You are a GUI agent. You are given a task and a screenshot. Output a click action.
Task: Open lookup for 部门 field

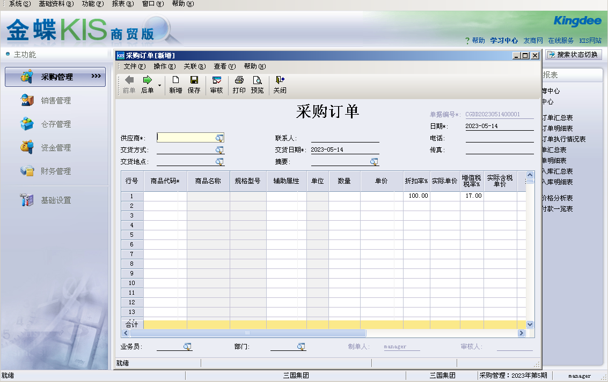pos(301,347)
